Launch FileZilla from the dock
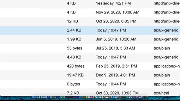The height and width of the screenshot is (101, 180). tap(91, 97)
